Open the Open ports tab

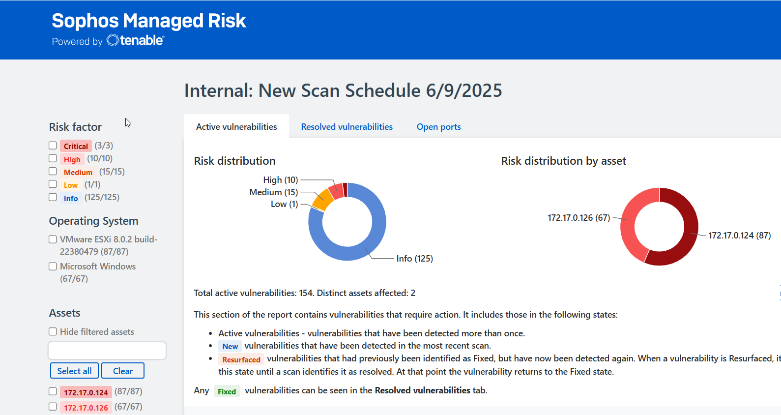click(x=438, y=126)
